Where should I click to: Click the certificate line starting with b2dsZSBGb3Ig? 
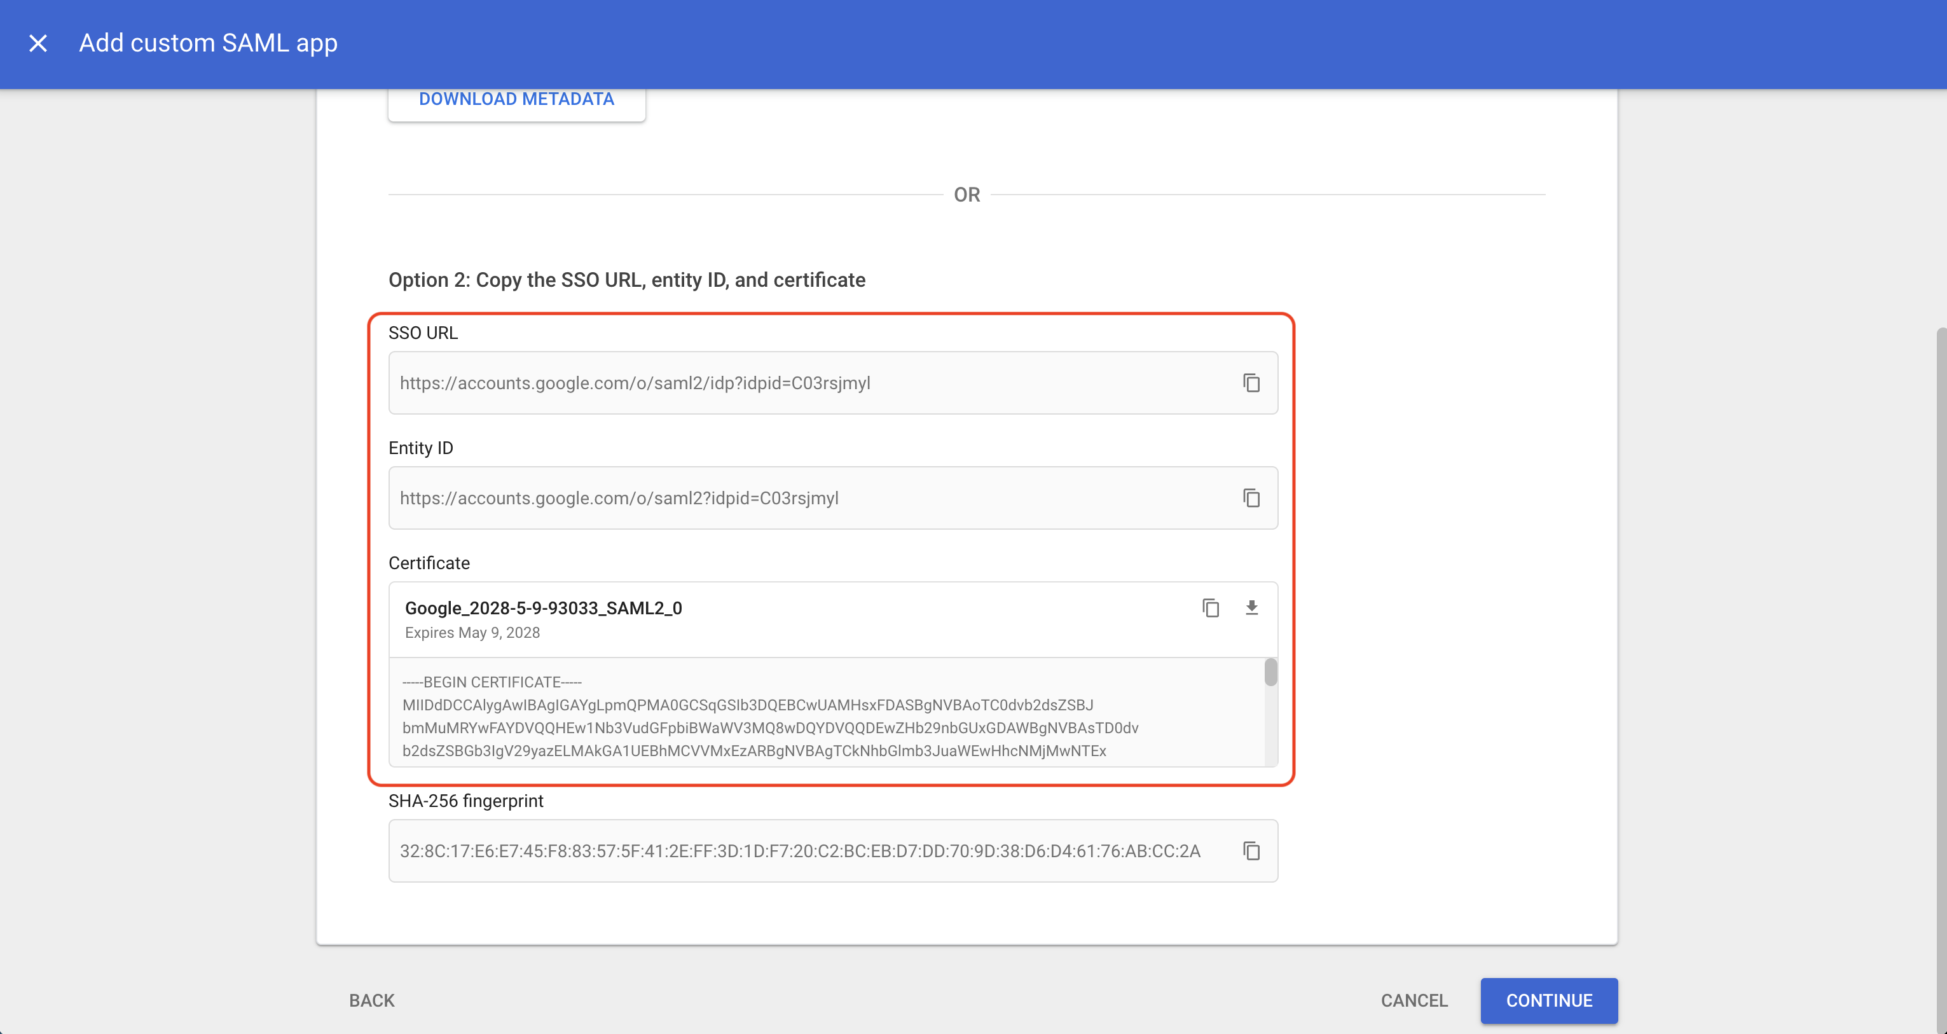pyautogui.click(x=753, y=750)
